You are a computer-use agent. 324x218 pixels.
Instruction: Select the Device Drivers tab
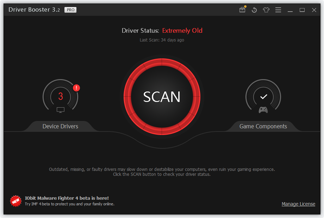[60, 126]
